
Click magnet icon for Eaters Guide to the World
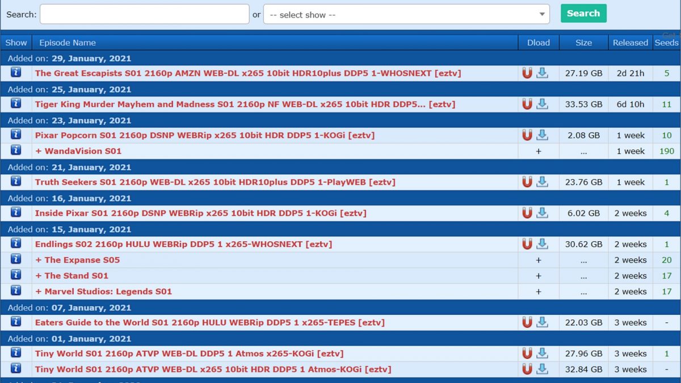(x=527, y=322)
